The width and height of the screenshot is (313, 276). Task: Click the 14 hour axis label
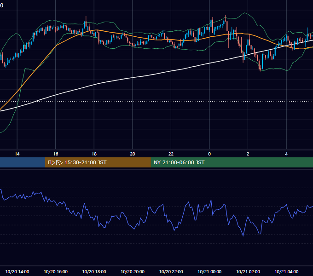[x=17, y=154]
